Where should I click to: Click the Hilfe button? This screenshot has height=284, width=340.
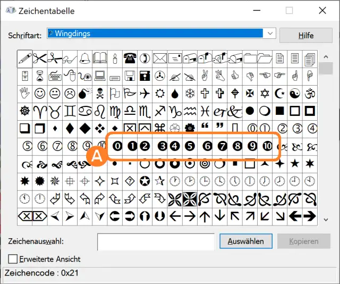(x=306, y=36)
